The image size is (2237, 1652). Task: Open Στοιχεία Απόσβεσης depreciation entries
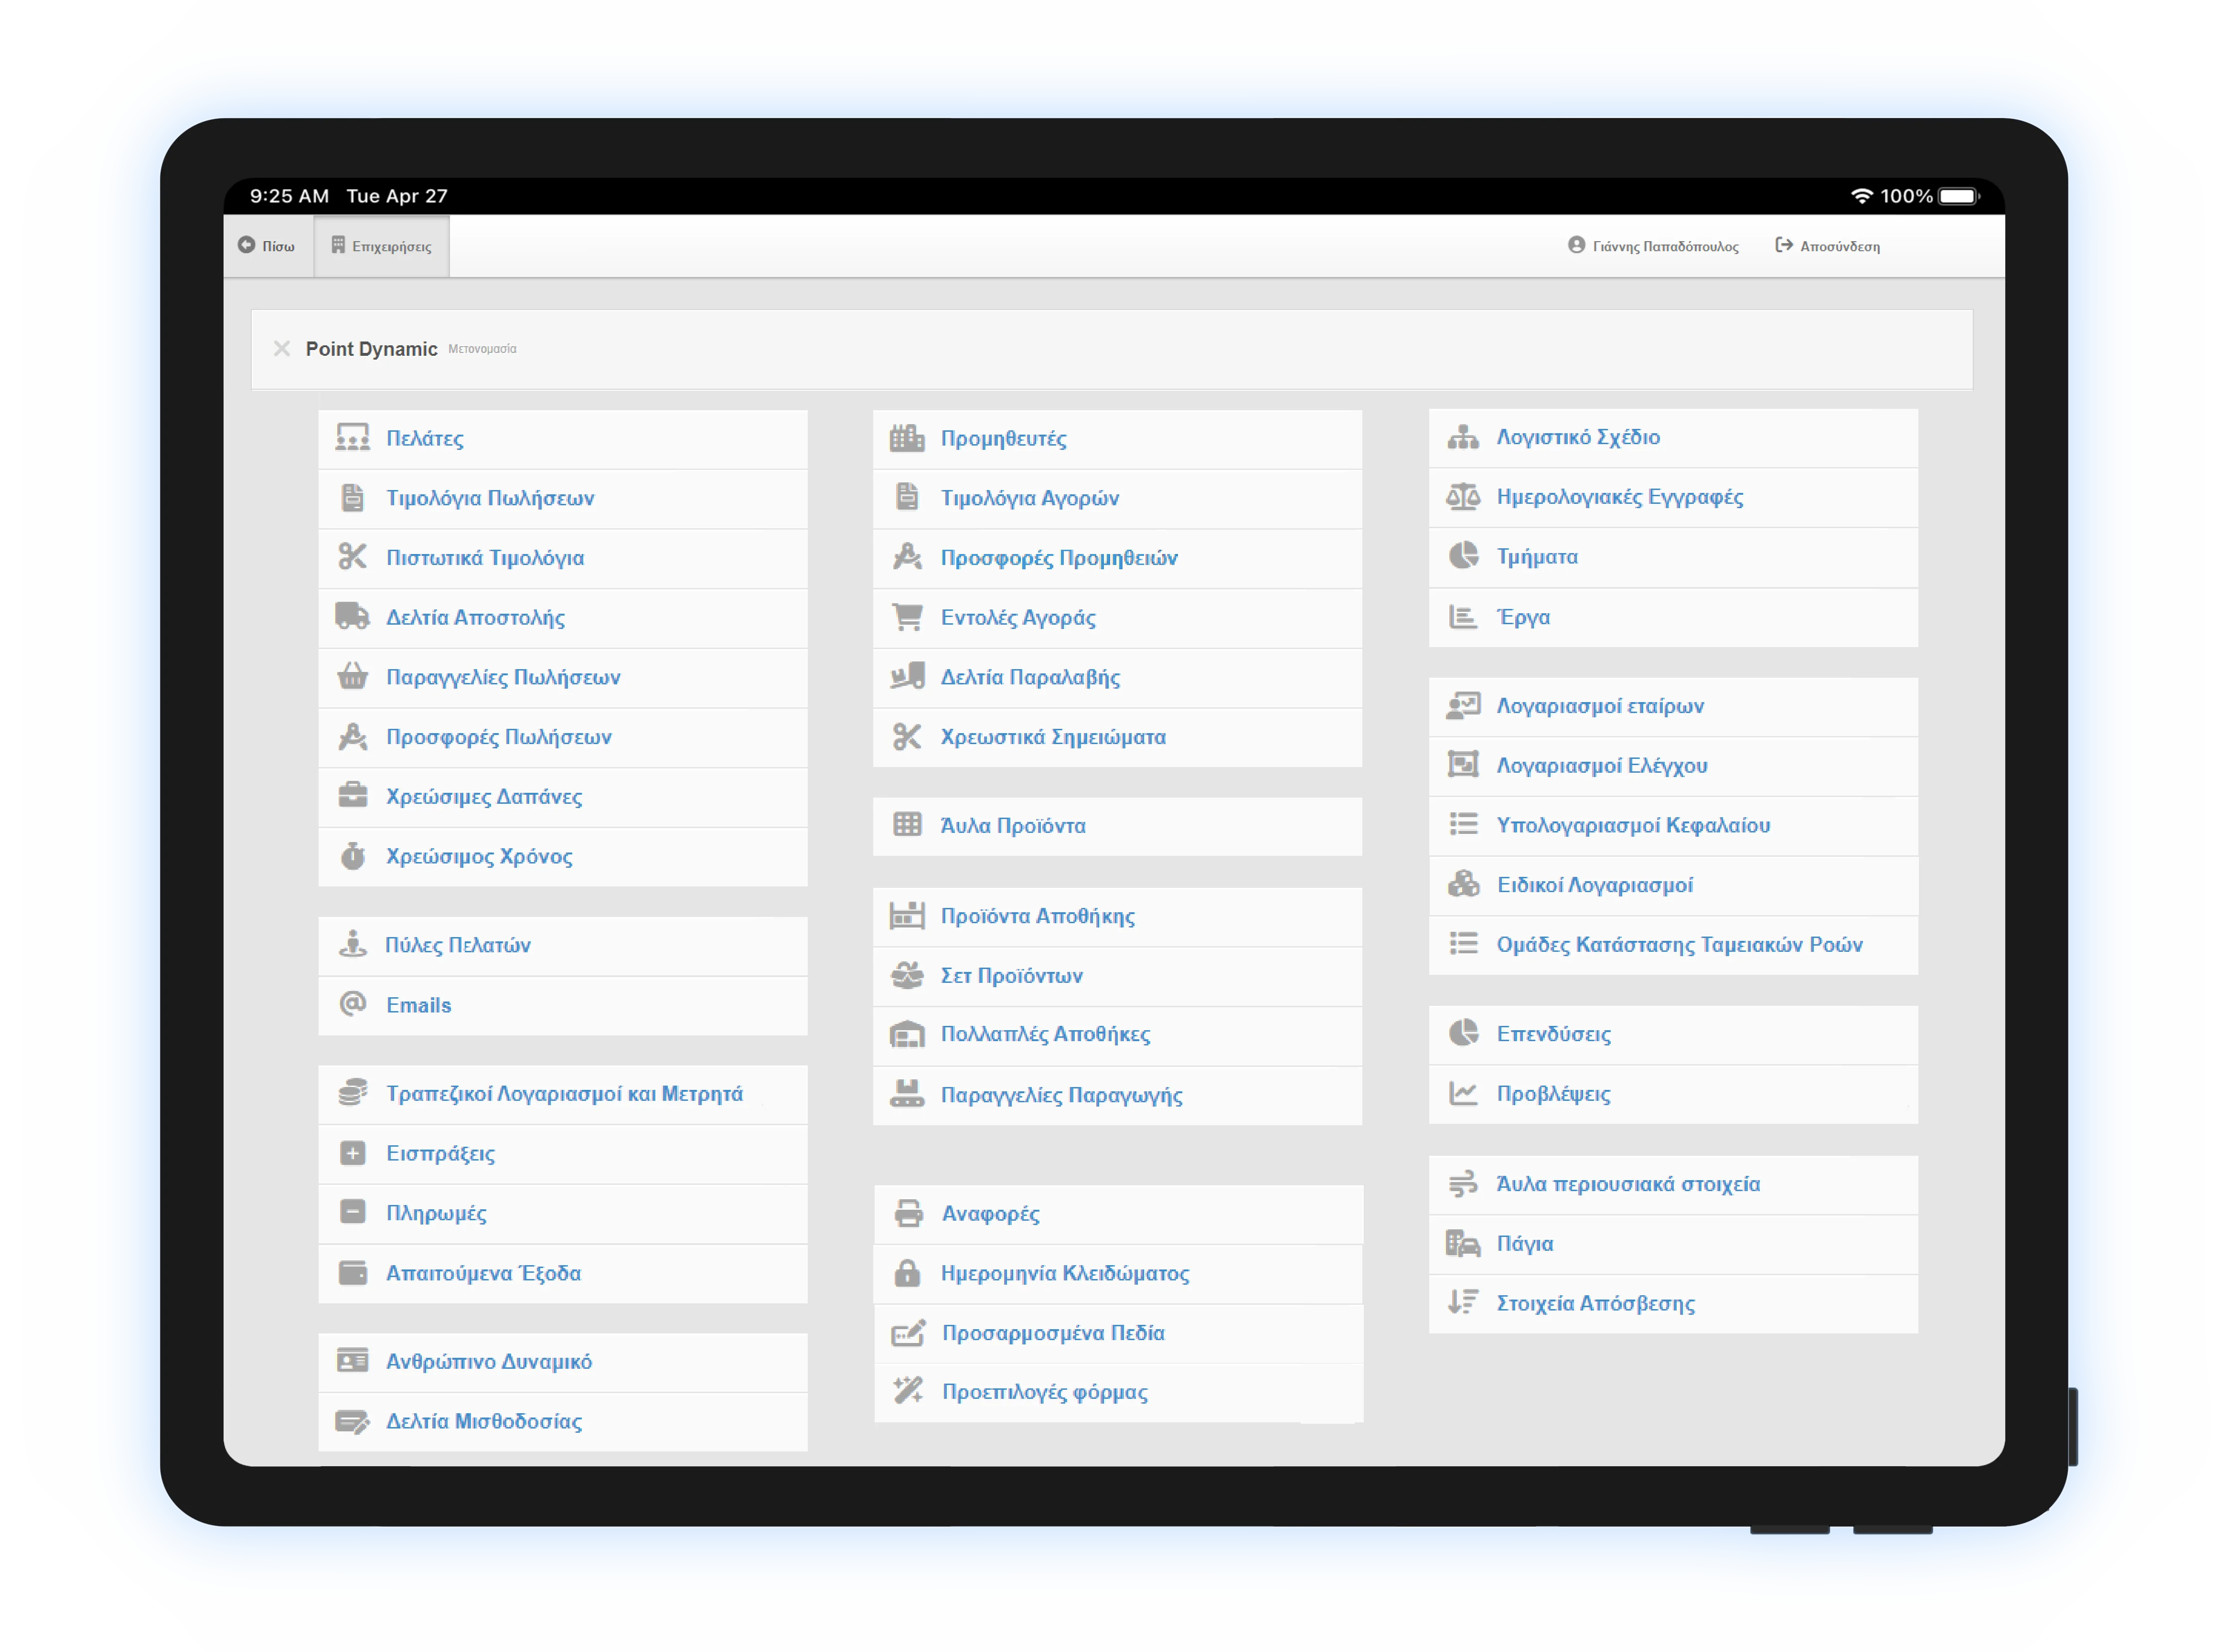[x=1595, y=1303]
